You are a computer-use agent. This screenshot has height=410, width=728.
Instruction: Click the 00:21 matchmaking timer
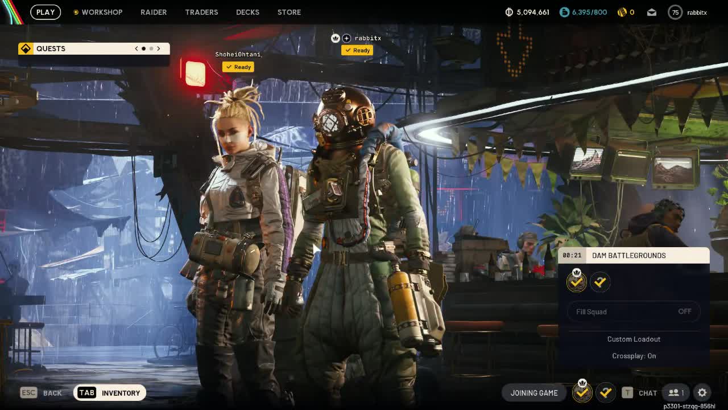tap(572, 255)
